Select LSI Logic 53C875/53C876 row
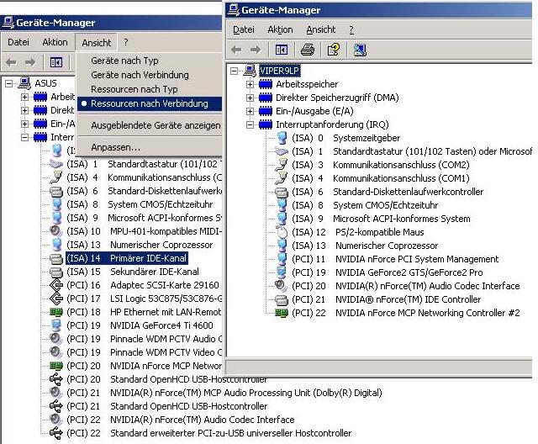This screenshot has height=444, width=538. pyautogui.click(x=144, y=299)
